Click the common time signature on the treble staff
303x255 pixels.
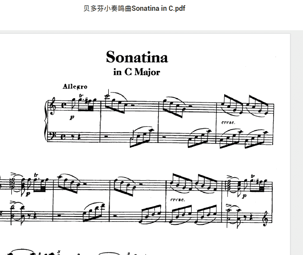[x=64, y=105]
